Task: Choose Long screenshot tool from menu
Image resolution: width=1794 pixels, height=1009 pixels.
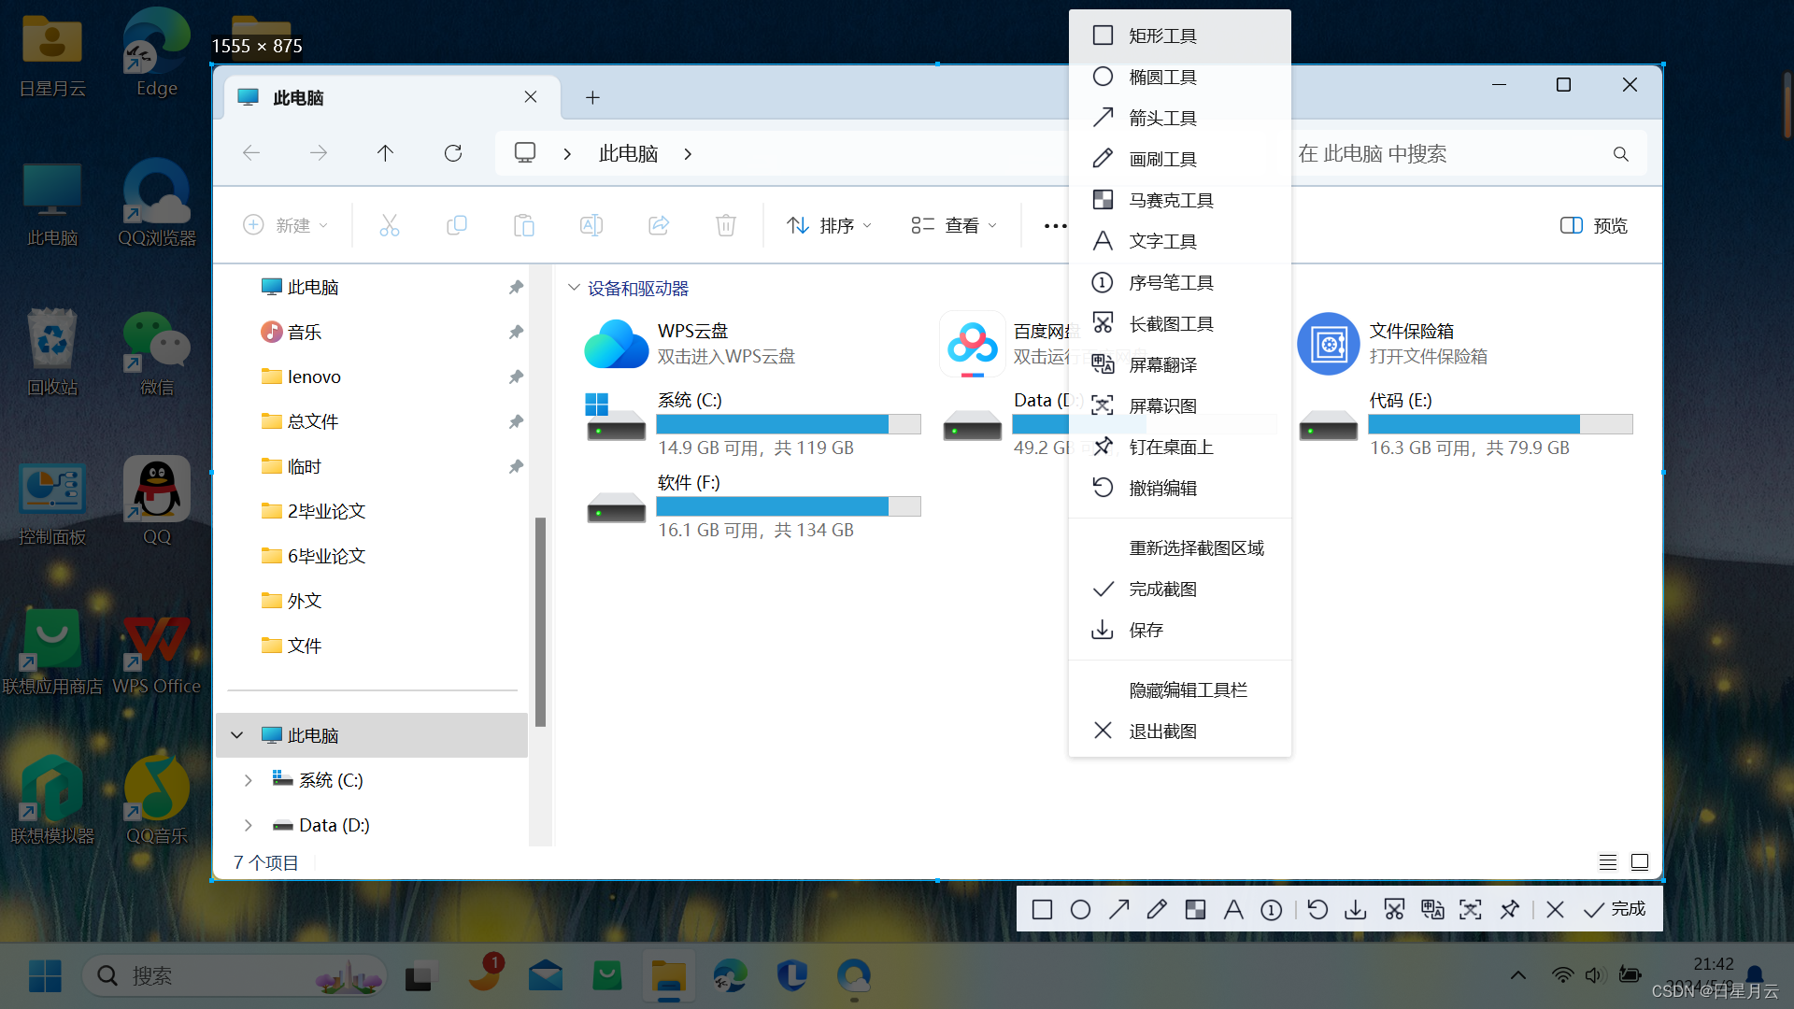Action: point(1171,323)
